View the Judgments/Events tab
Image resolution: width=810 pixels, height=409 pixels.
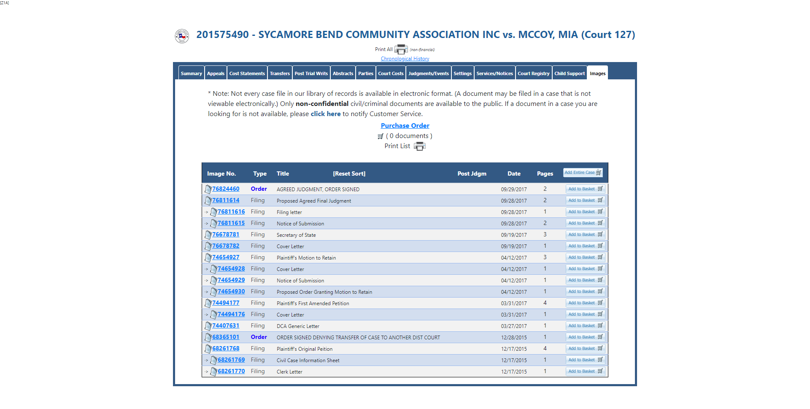[429, 73]
